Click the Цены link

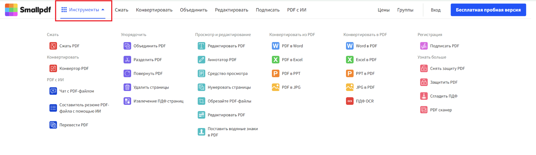384,10
